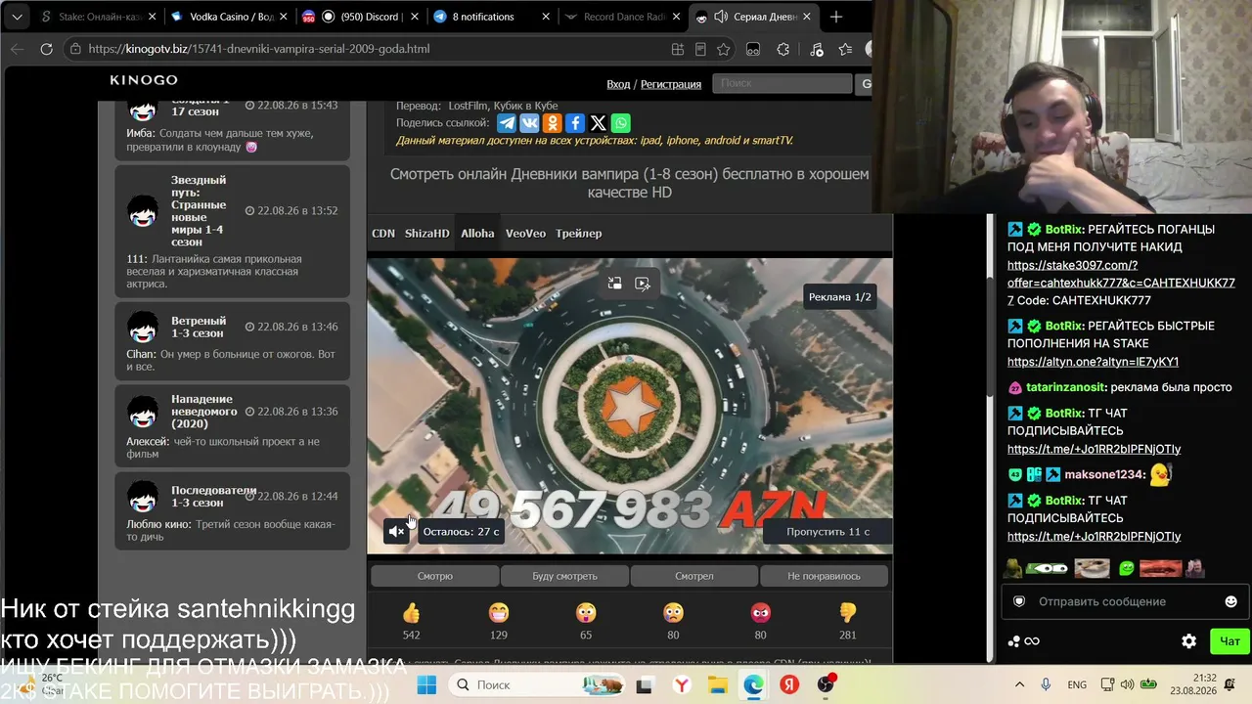The height and width of the screenshot is (704, 1252).
Task: Expand the browser tab list dropdown
Action: [15, 17]
